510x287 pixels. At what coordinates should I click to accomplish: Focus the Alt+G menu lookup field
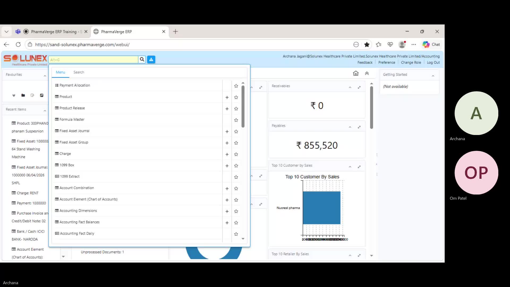[x=93, y=60]
